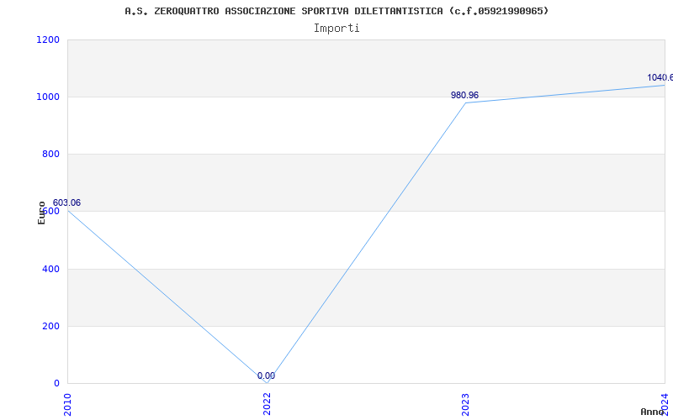Select the 0.00 data label

(x=266, y=375)
